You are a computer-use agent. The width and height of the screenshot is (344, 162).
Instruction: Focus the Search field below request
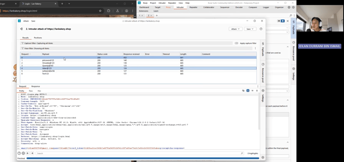pos(140,153)
